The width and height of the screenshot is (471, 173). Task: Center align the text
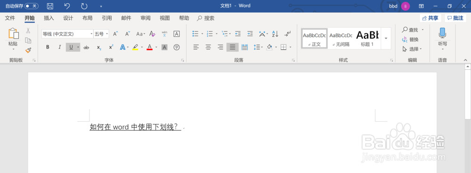coord(208,47)
